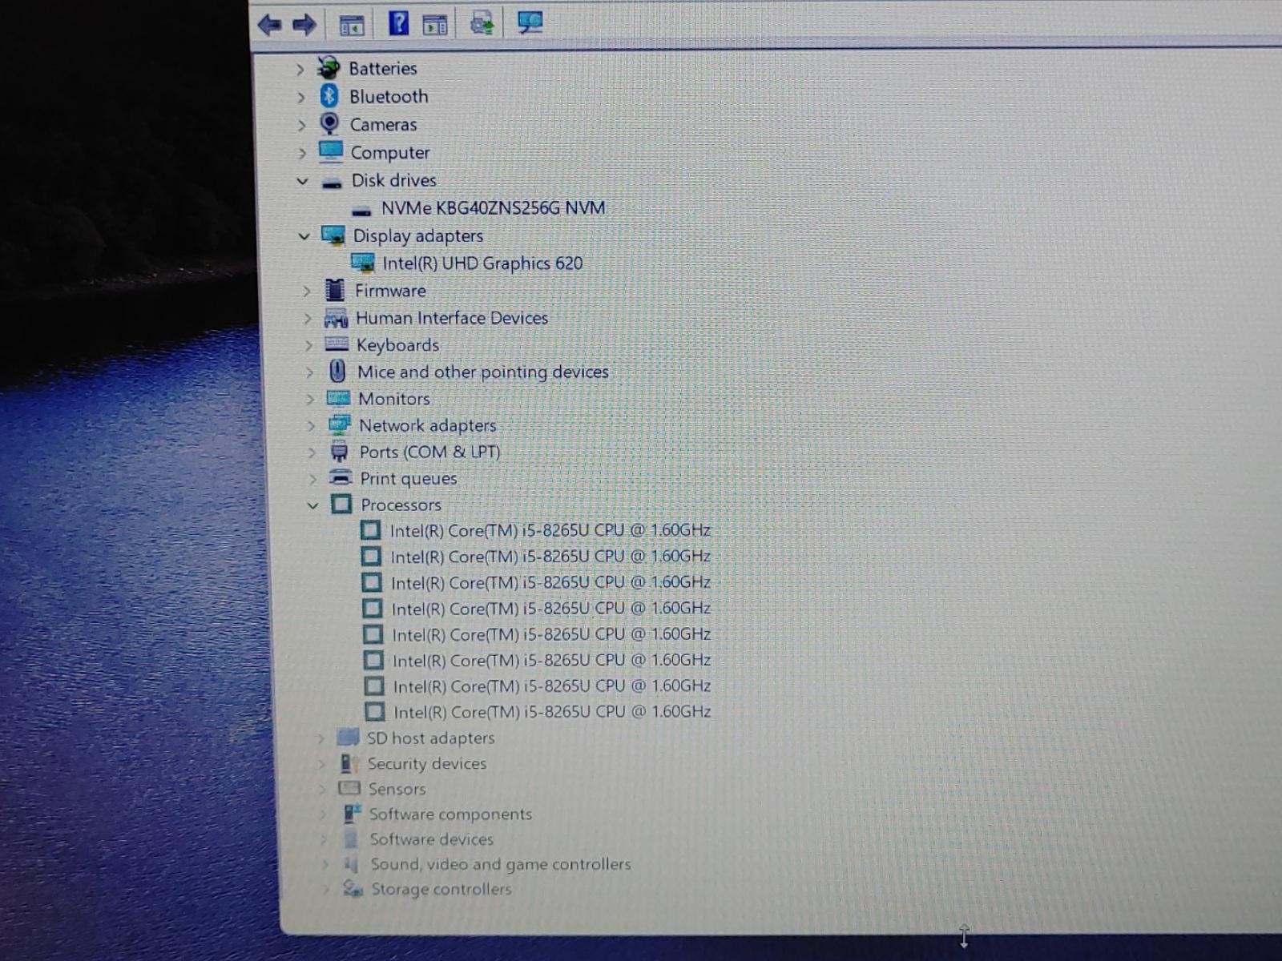Click the Computer label
1282x961 pixels.
390,152
